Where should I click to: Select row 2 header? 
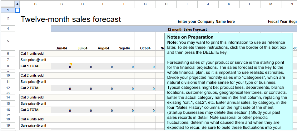point(8,18)
